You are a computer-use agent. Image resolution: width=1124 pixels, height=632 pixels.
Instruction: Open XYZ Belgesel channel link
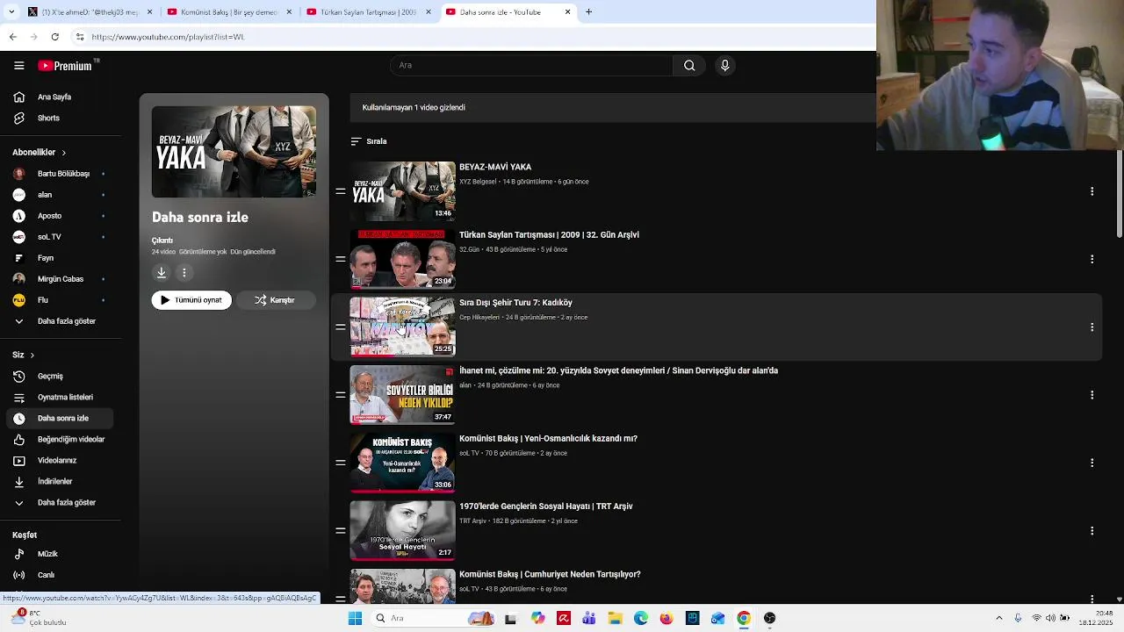point(478,182)
